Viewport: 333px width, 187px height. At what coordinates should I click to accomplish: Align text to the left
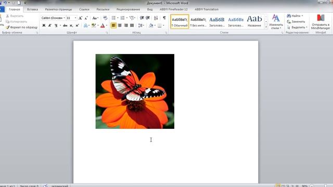[x=113, y=25]
